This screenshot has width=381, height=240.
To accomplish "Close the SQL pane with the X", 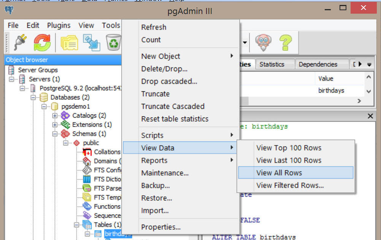I will tap(370, 116).
